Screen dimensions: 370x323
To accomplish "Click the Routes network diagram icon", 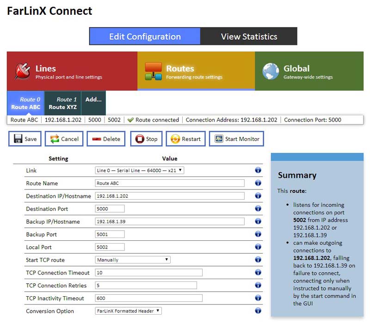I will pos(154,71).
